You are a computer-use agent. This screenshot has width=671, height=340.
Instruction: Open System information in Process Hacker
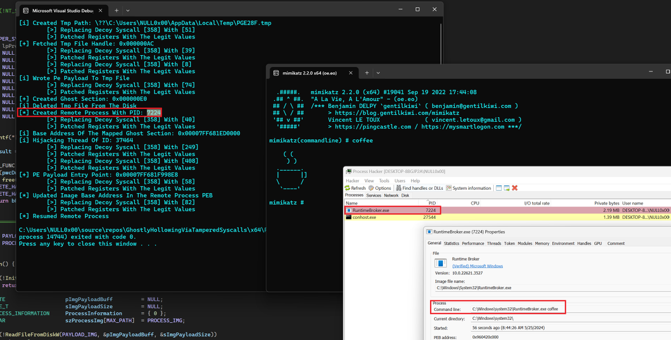469,188
